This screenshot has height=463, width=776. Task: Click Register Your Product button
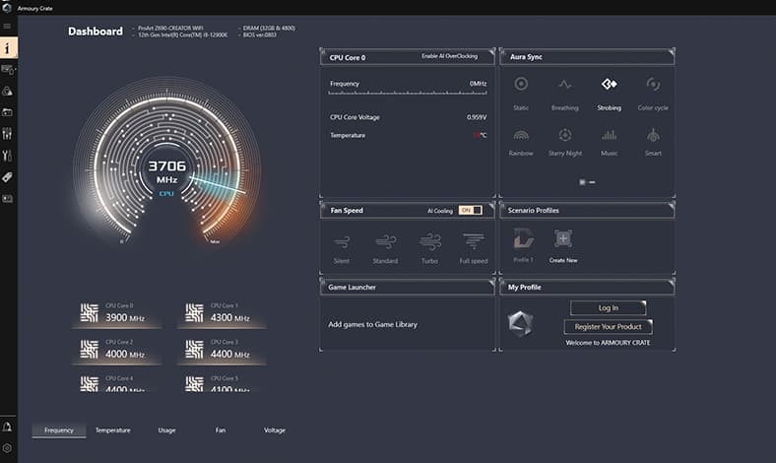[608, 327]
